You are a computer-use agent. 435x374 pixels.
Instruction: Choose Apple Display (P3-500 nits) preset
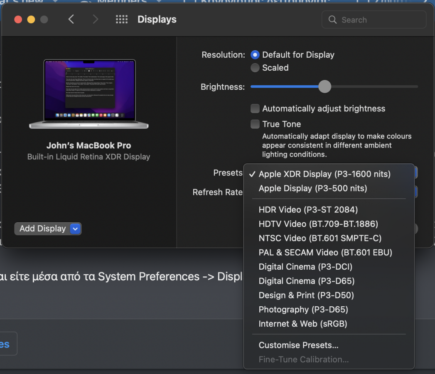click(312, 188)
